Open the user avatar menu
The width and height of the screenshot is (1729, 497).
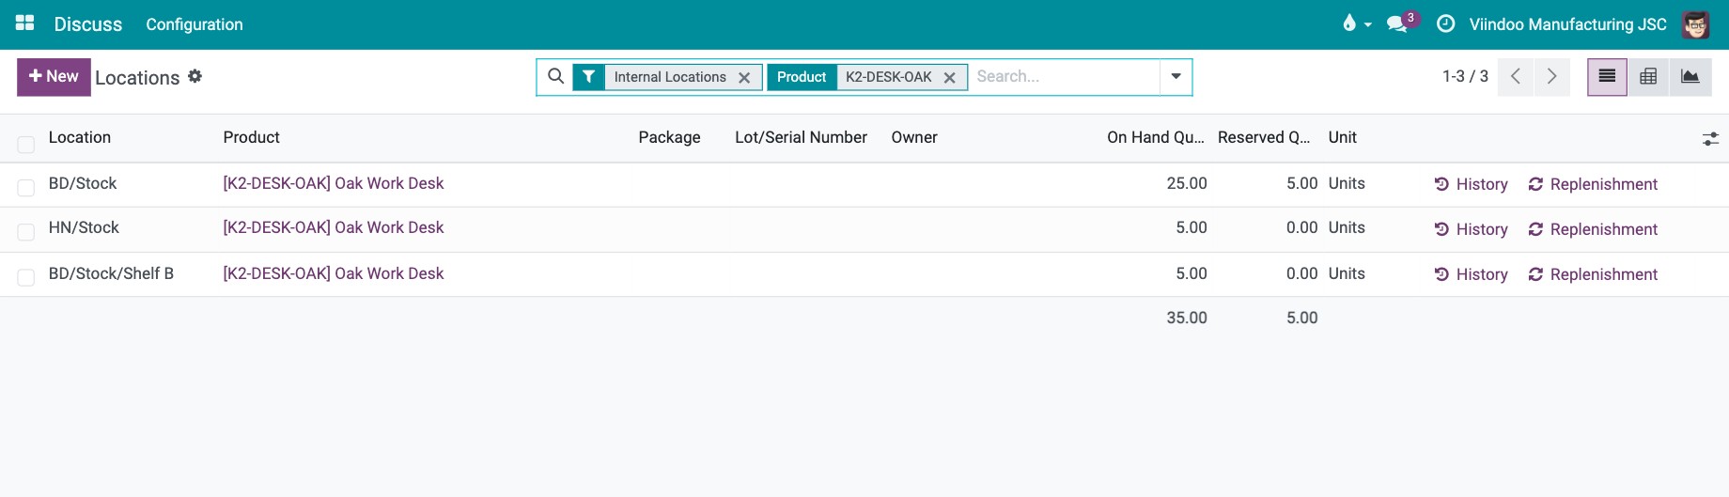click(x=1696, y=24)
